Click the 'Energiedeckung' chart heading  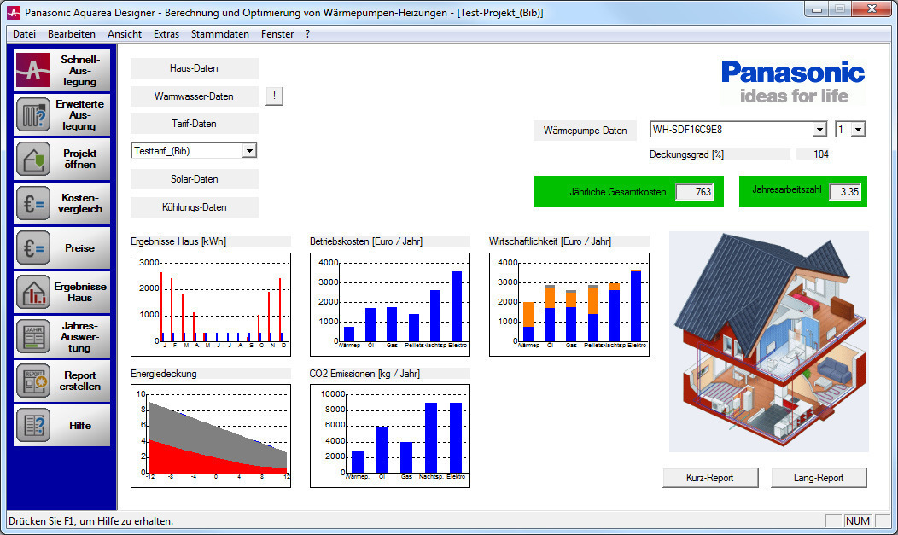click(x=163, y=374)
